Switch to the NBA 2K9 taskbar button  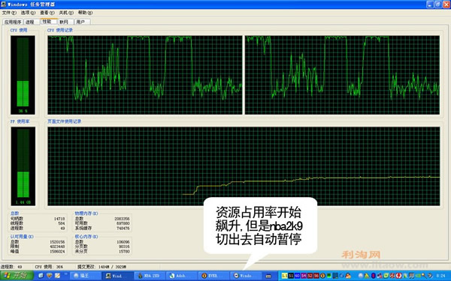[150, 276]
